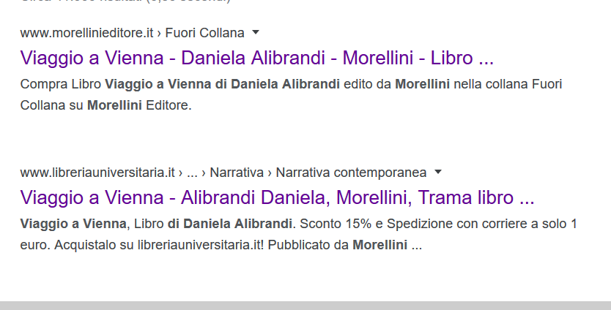Click "Morellini Editore" ending the first snippet
This screenshot has width=611, height=310.
(x=138, y=105)
